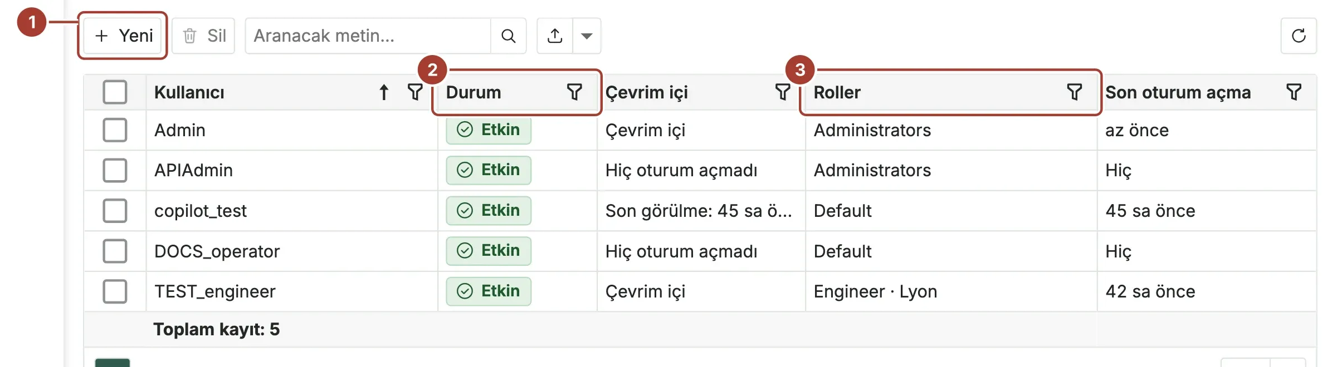Check the APIAdmin row checkbox

[x=115, y=170]
